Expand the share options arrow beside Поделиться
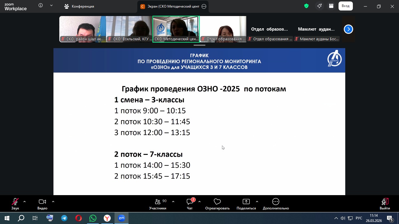The height and width of the screenshot is (224, 399). click(x=257, y=202)
